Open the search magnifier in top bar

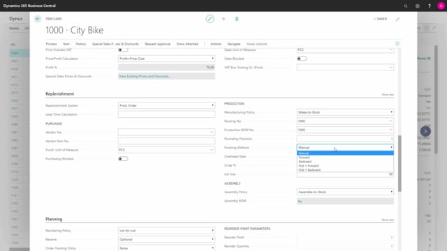coord(406,6)
